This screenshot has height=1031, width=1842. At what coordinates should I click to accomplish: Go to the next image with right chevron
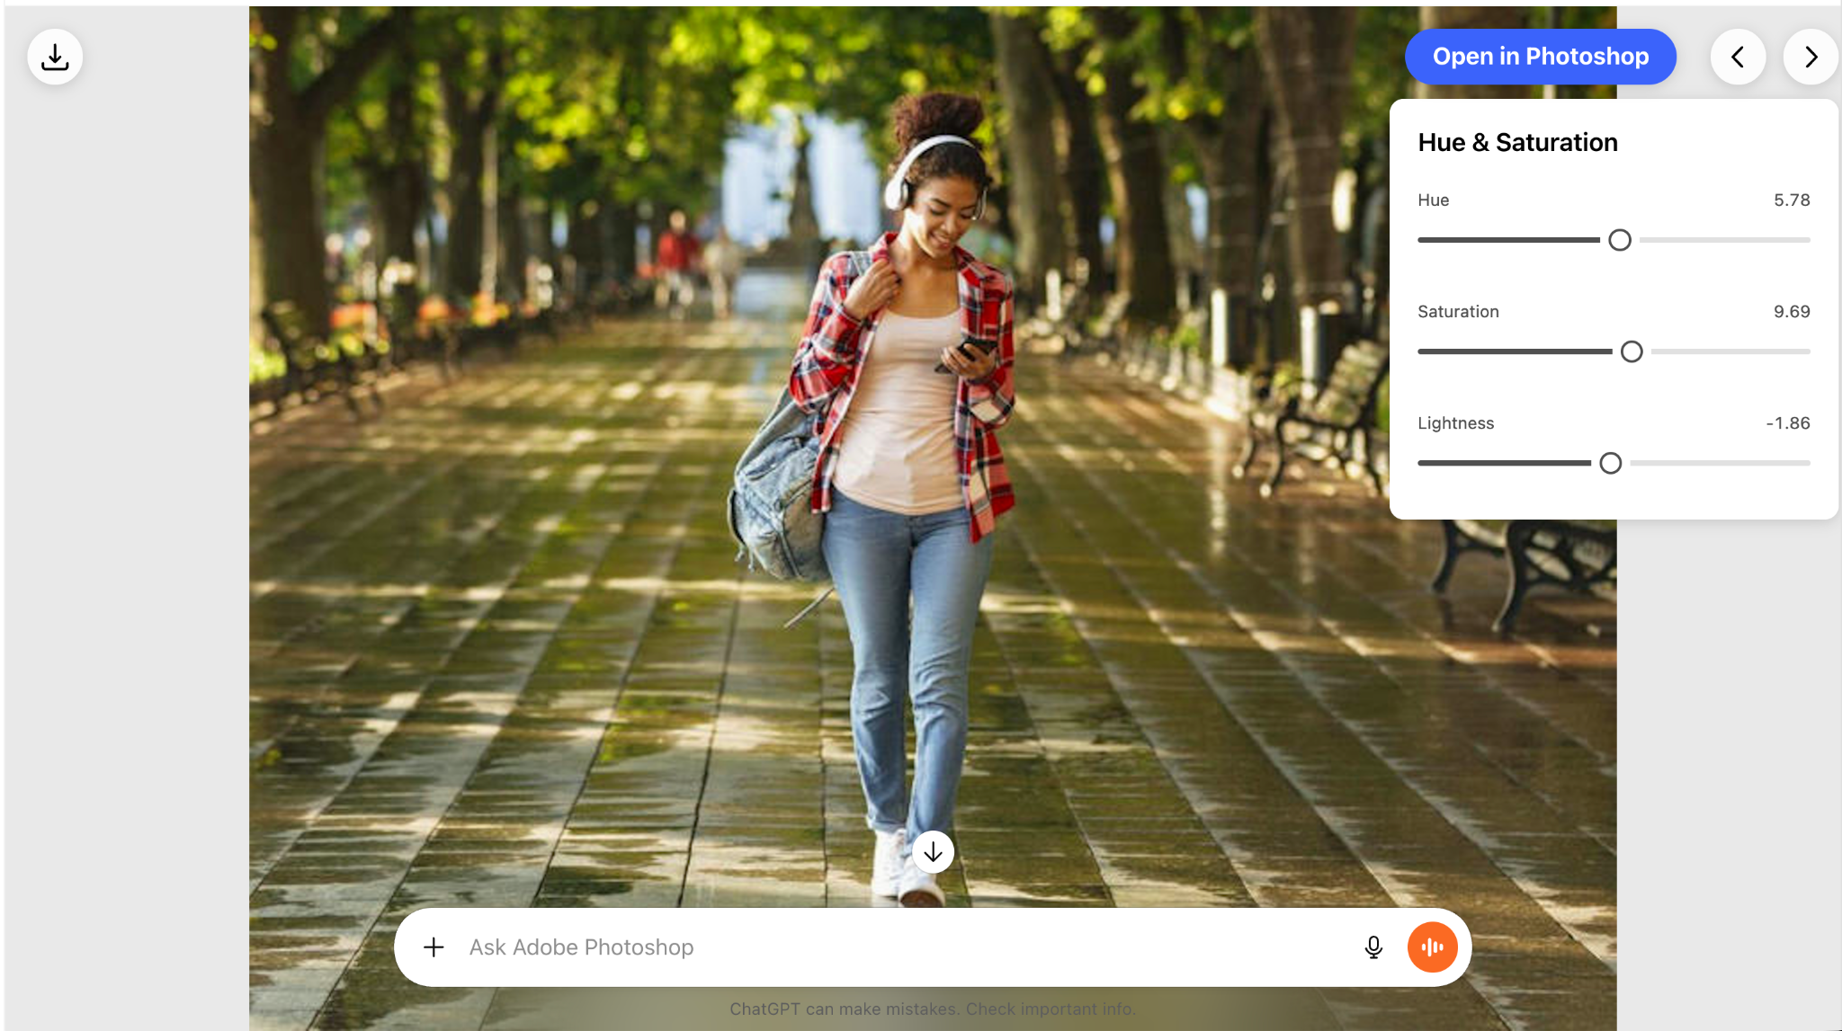click(1811, 57)
